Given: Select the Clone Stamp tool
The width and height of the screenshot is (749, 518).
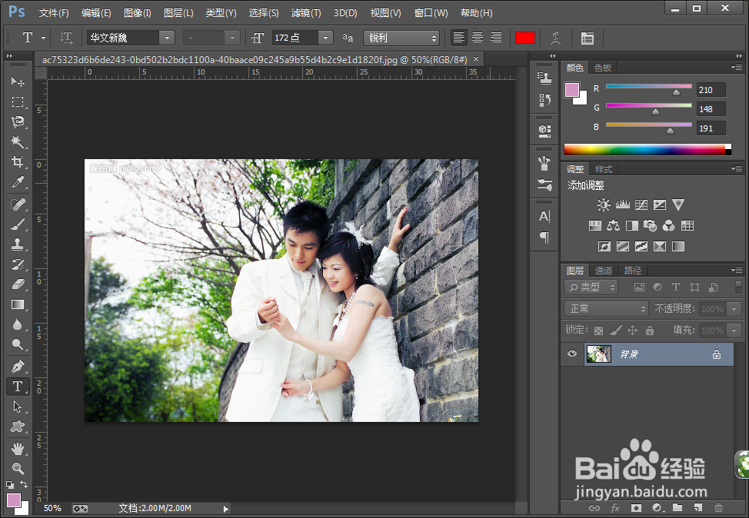Looking at the screenshot, I should coord(18,244).
